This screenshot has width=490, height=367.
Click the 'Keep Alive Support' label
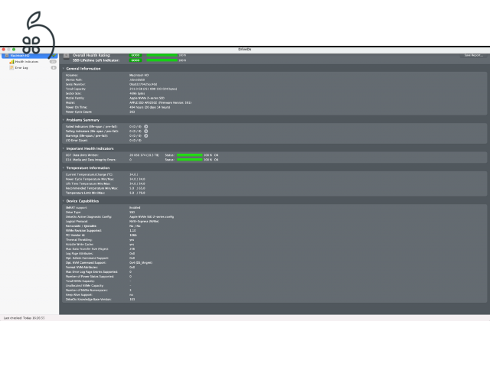[79, 294]
